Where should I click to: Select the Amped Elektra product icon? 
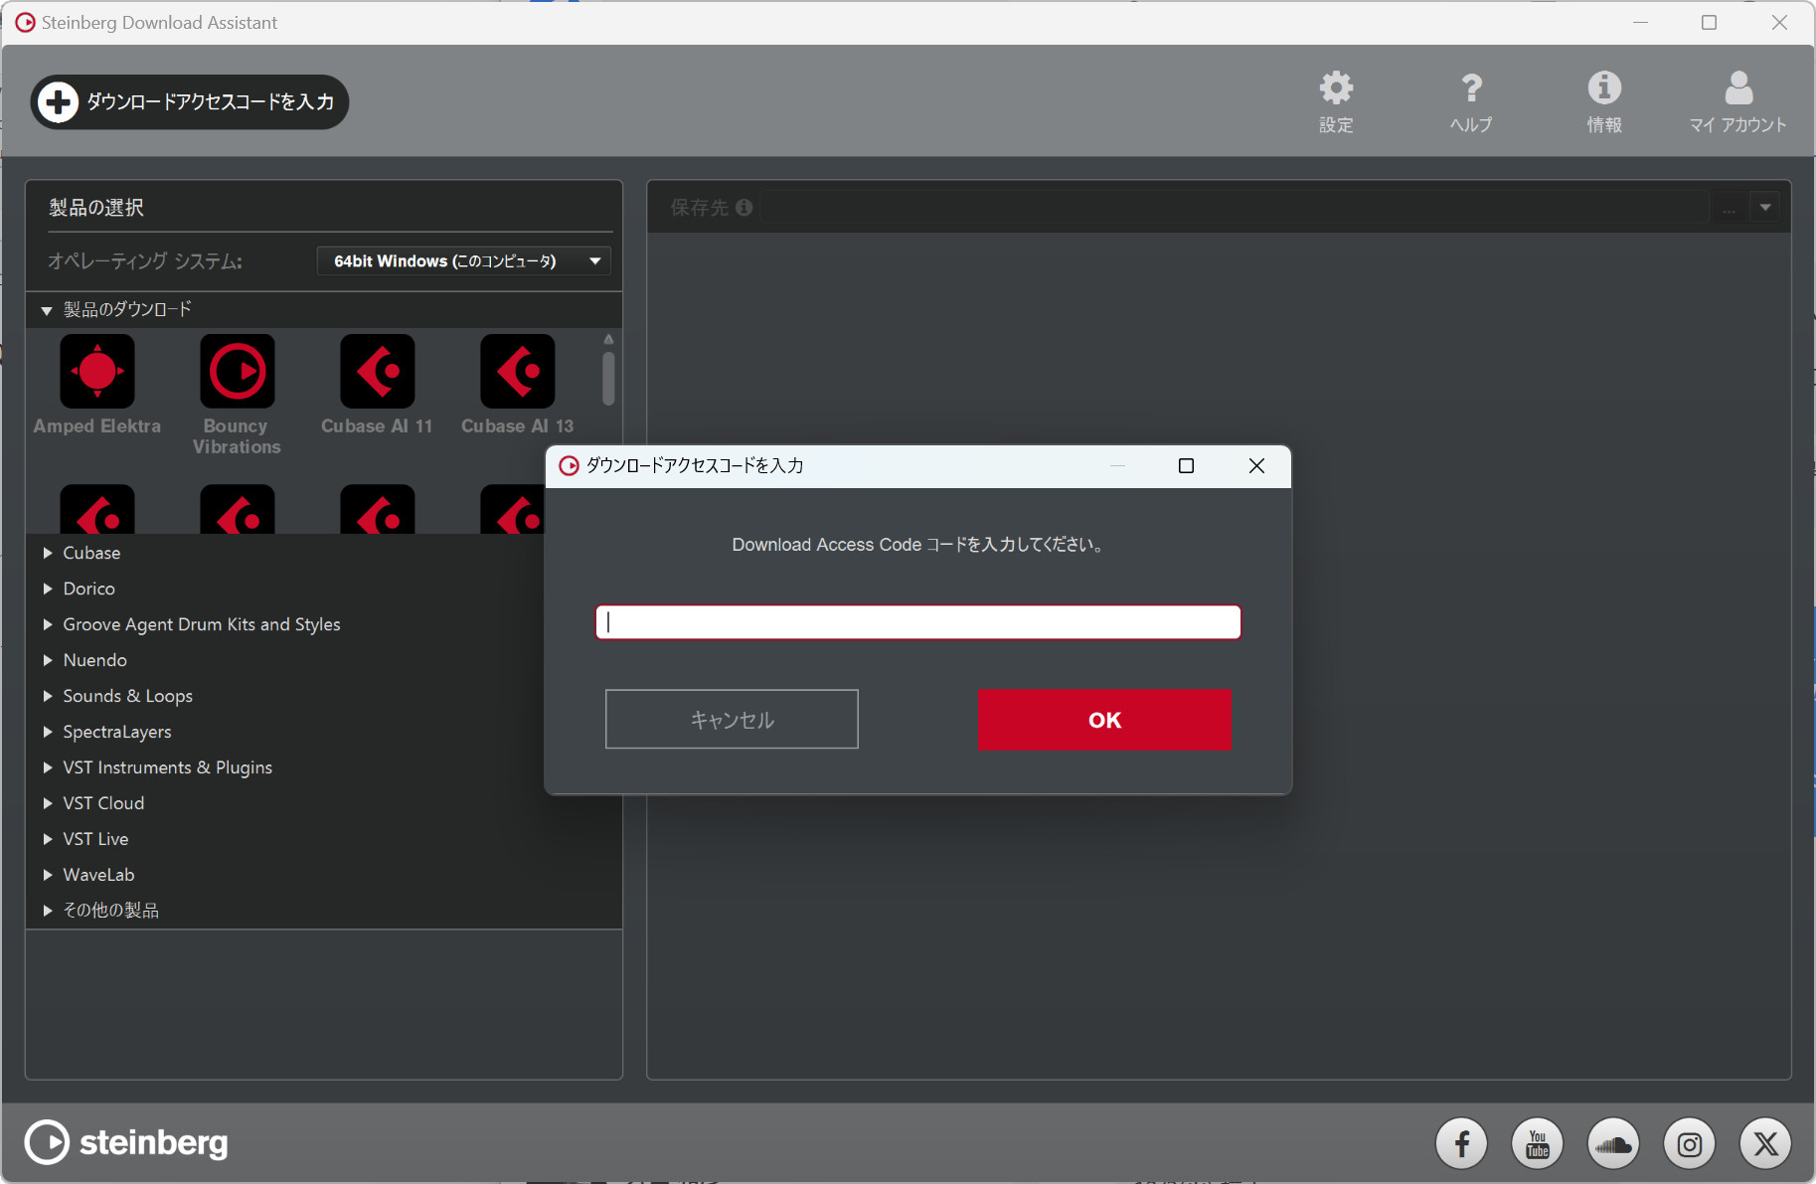pyautogui.click(x=97, y=372)
